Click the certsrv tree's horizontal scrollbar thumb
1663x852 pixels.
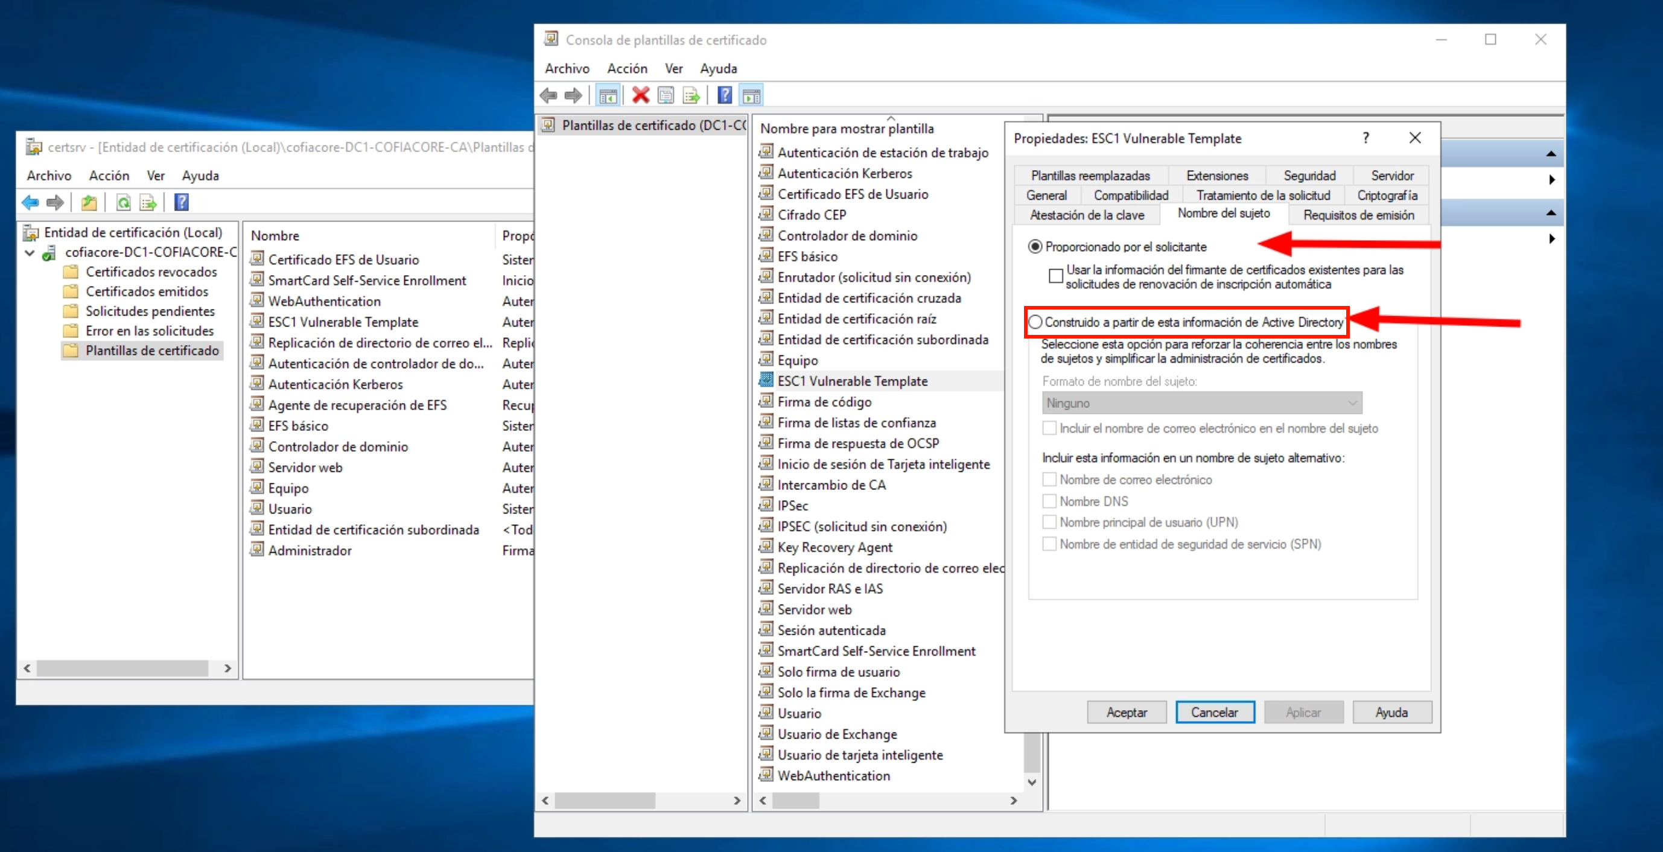[122, 668]
